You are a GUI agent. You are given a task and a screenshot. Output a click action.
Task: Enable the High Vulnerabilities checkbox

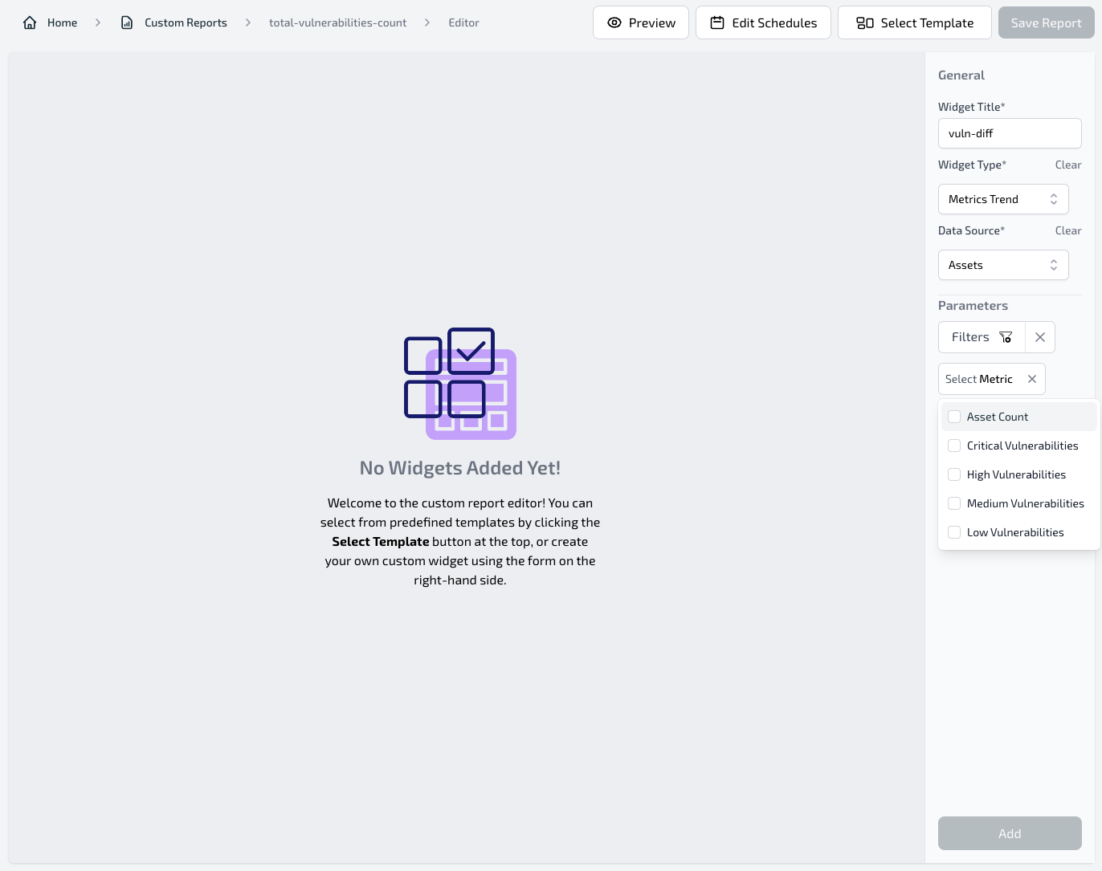point(954,474)
